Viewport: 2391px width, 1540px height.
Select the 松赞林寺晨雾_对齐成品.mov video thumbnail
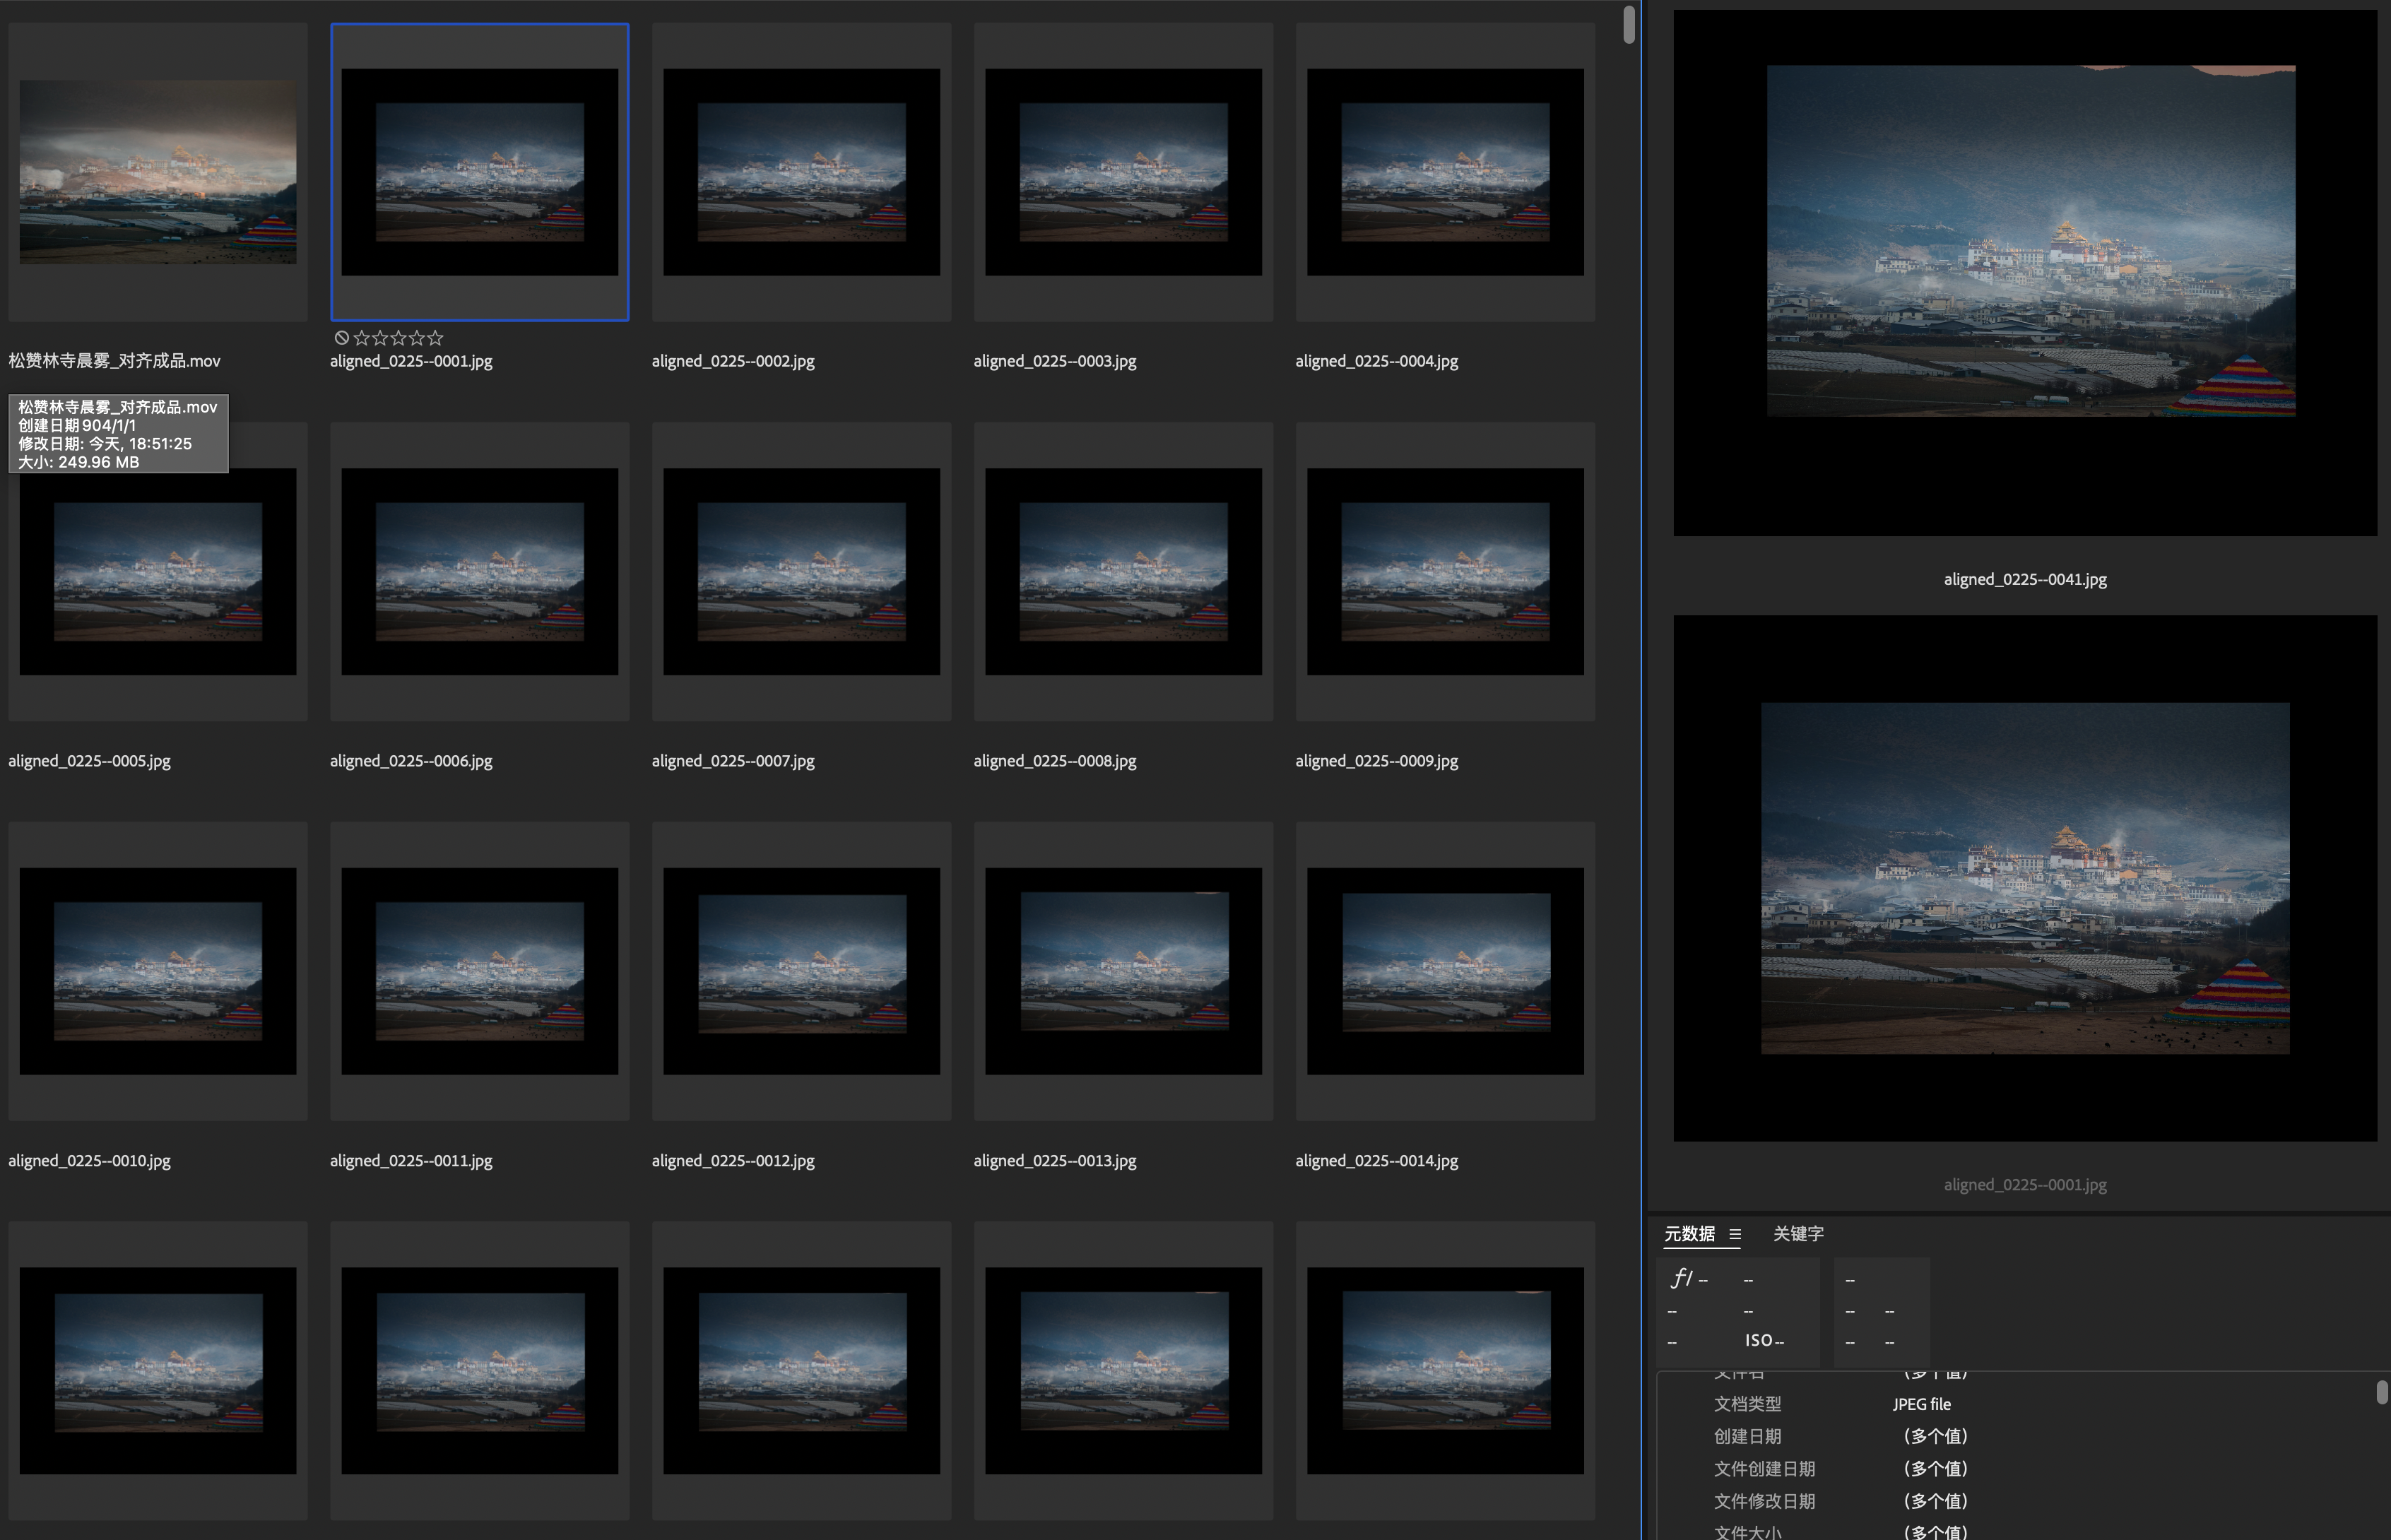tap(158, 172)
